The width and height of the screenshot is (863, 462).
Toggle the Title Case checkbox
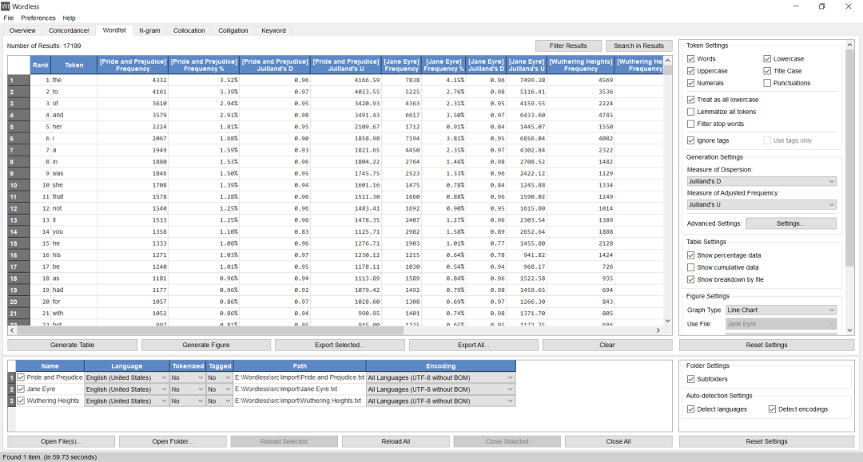coord(767,71)
